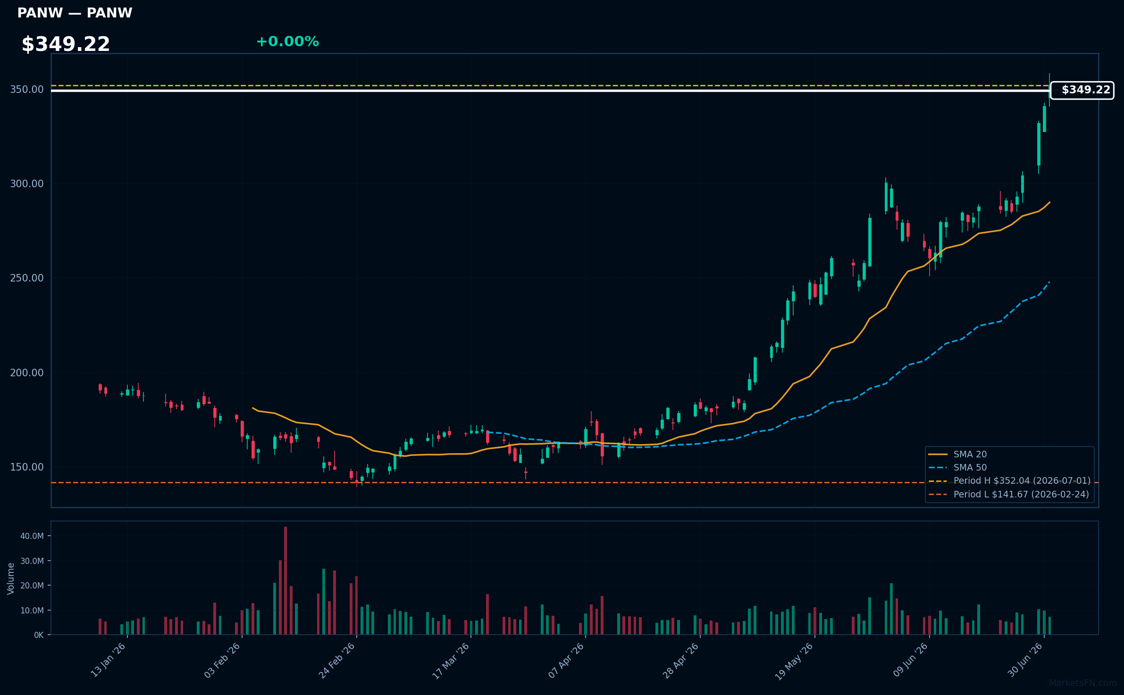Click the 24 Feb '26 date label
1124x695 pixels.
coord(336,660)
